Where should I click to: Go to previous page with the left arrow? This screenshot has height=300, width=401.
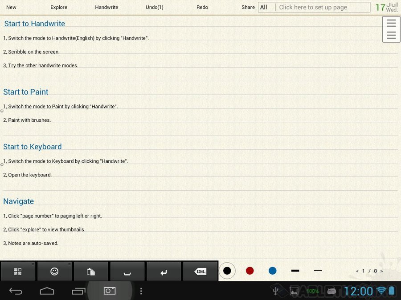357,271
